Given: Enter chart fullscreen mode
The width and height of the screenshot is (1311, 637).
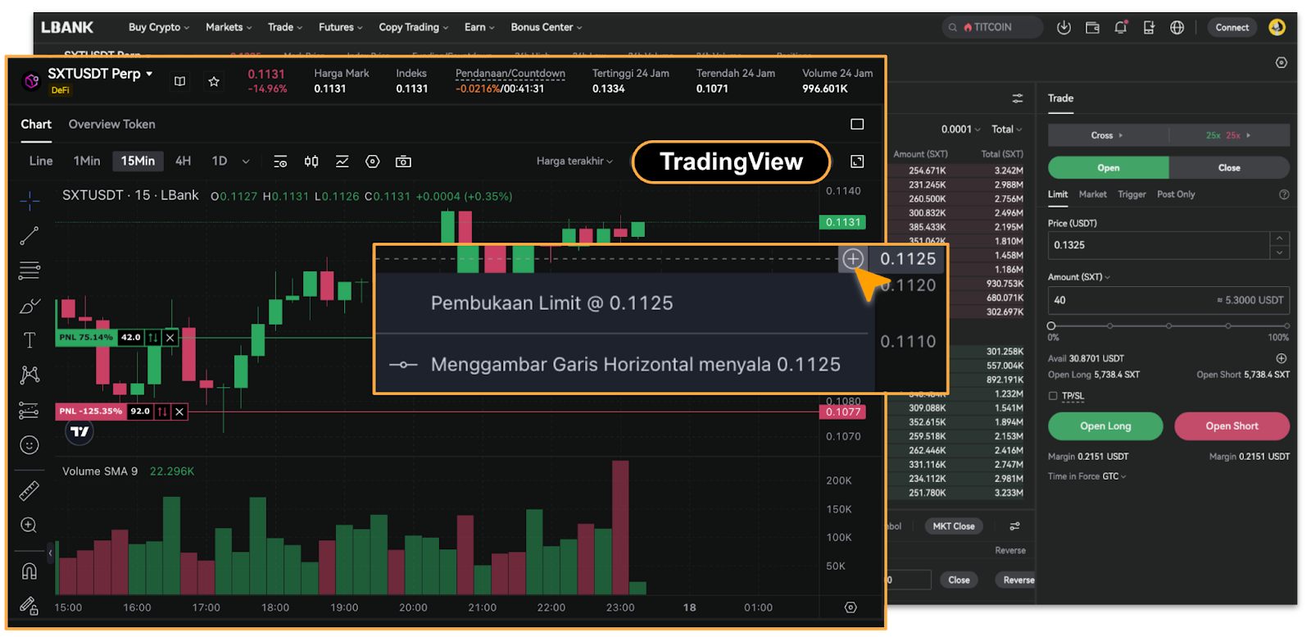Looking at the screenshot, I should pyautogui.click(x=857, y=162).
